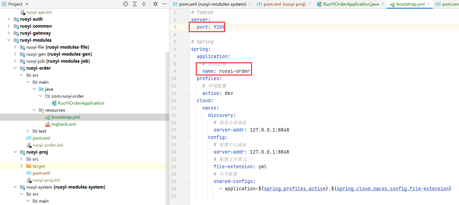Viewport: 459px width, 205px height.
Task: Click spring.cloud.nacos.config.file-extension reference link
Action: point(392,189)
